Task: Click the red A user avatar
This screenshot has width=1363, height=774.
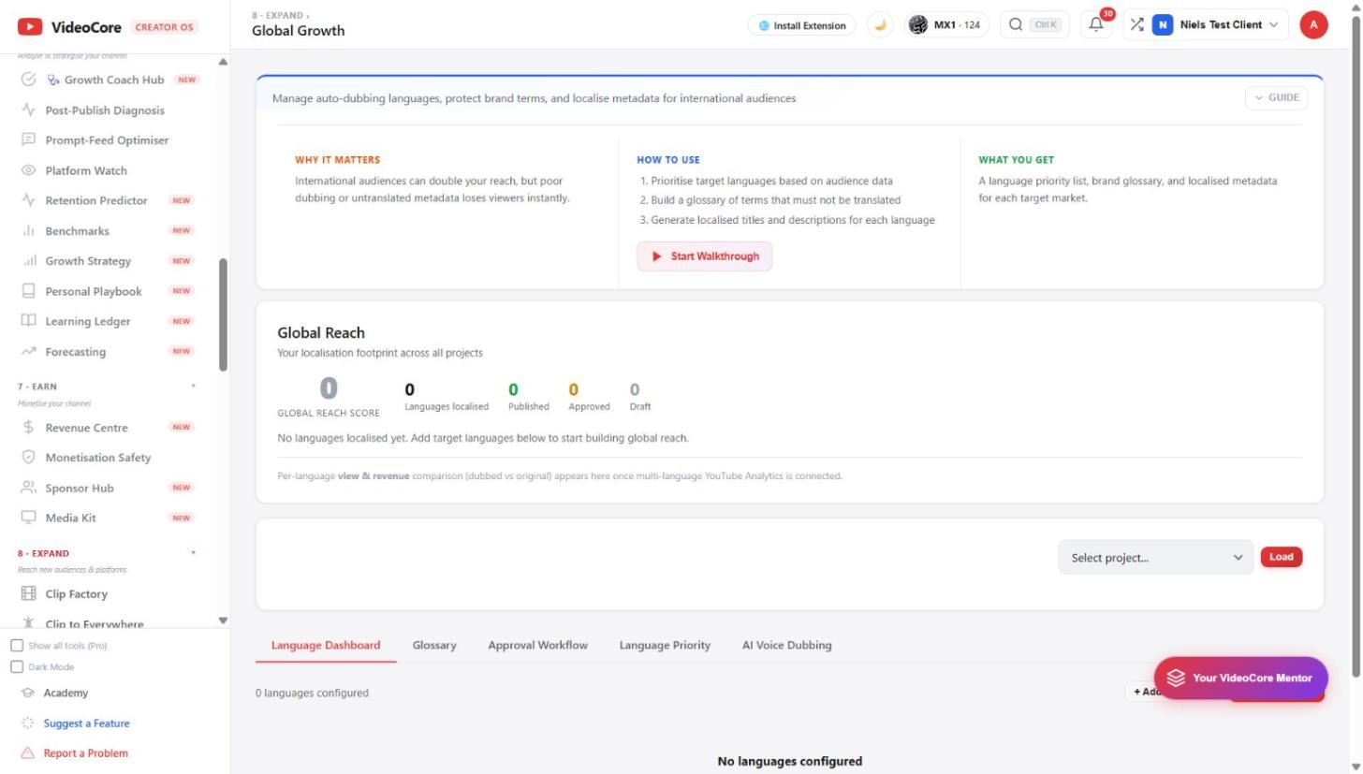Action: pyautogui.click(x=1313, y=25)
